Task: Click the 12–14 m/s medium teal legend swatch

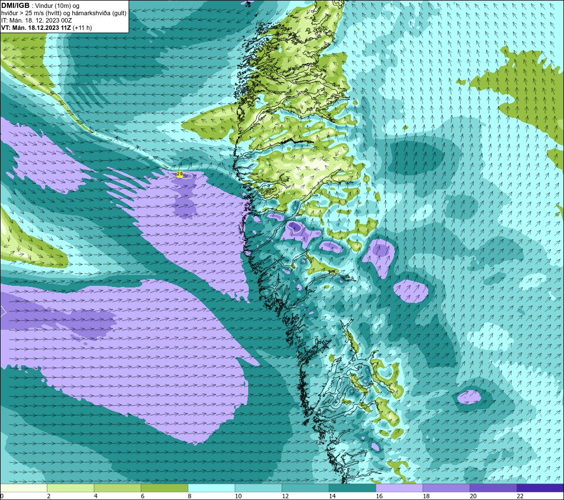Action: pos(305,488)
